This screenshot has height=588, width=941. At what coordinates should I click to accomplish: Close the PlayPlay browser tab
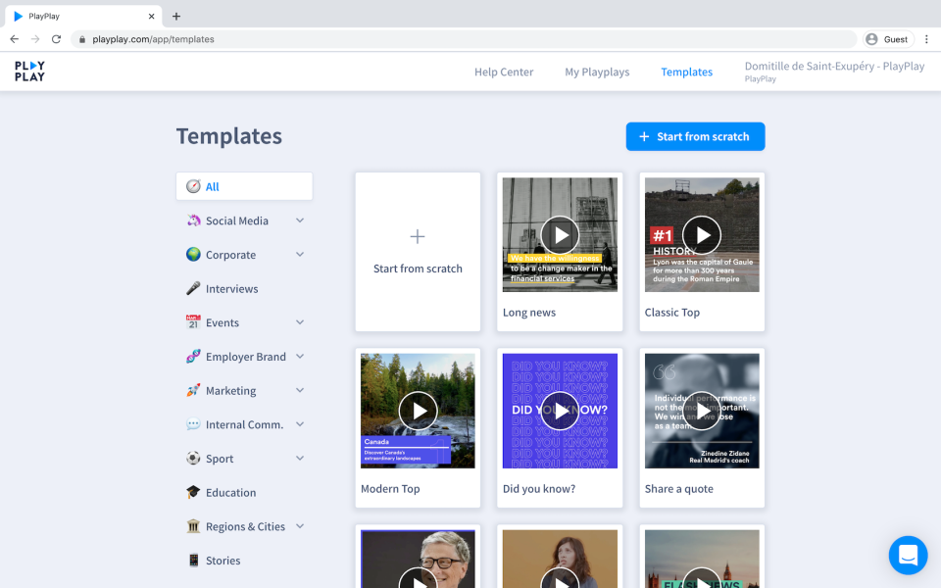(x=151, y=17)
